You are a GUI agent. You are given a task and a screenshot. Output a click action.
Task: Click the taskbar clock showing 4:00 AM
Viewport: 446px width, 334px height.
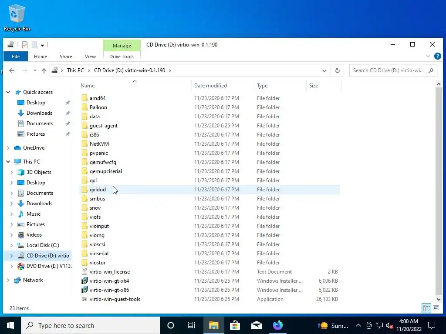[x=409, y=325]
